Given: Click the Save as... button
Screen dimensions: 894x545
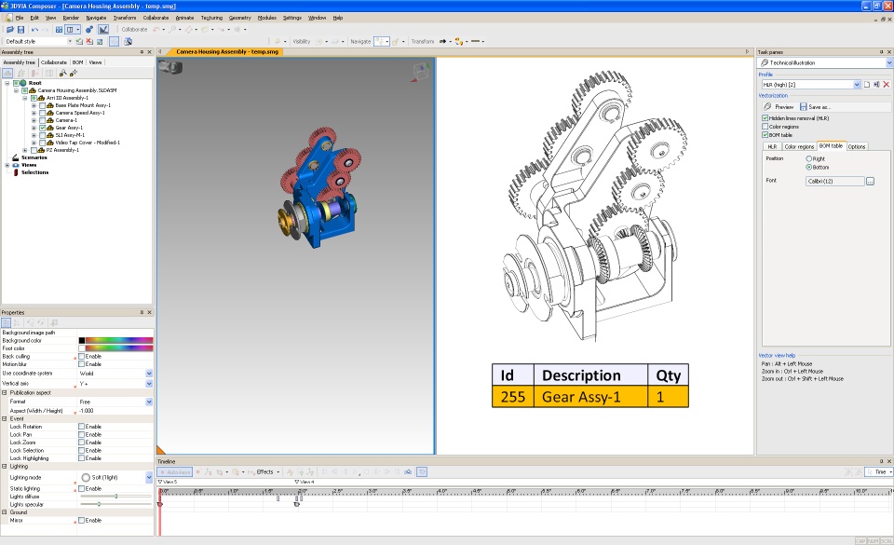Looking at the screenshot, I should pyautogui.click(x=815, y=106).
